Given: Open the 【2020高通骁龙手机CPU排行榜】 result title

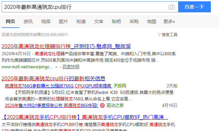Looking at the screenshot, I should [x=85, y=117].
